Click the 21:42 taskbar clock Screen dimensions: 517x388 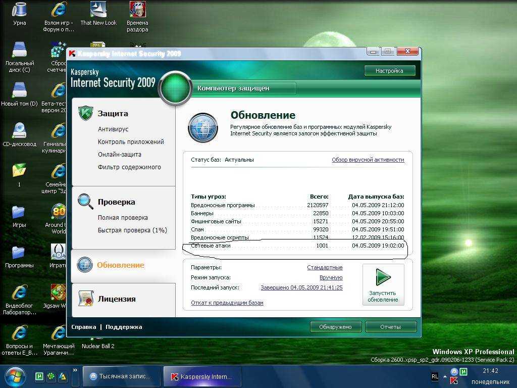pos(490,371)
